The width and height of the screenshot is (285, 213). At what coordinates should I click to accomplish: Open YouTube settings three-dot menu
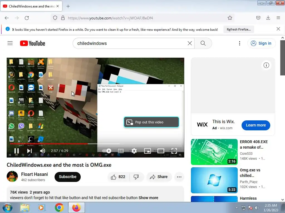click(240, 43)
